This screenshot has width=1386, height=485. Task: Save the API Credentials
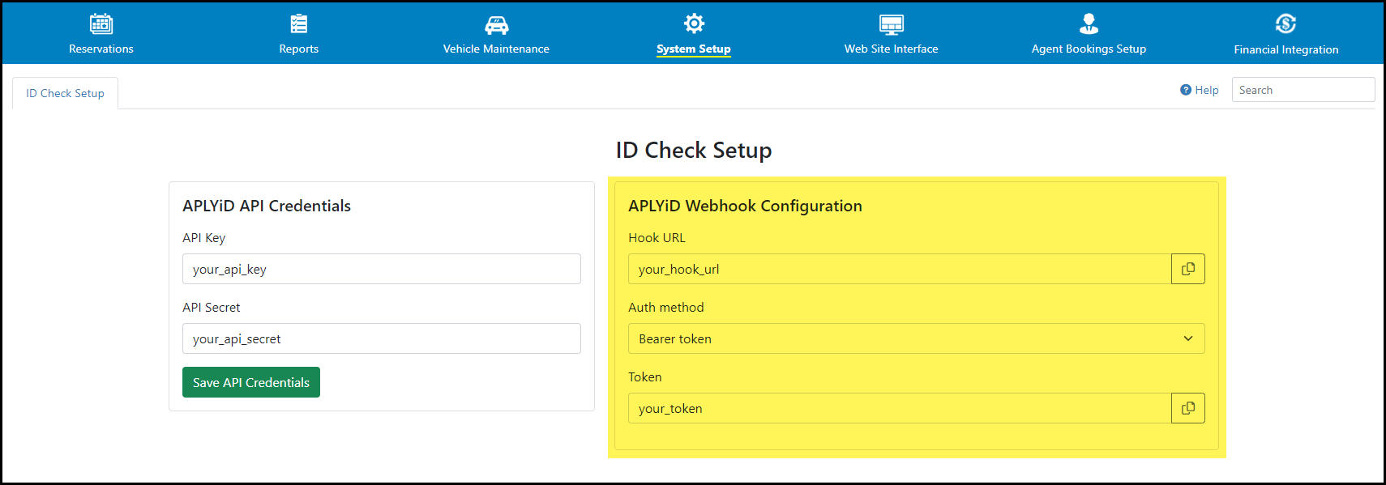click(x=251, y=382)
